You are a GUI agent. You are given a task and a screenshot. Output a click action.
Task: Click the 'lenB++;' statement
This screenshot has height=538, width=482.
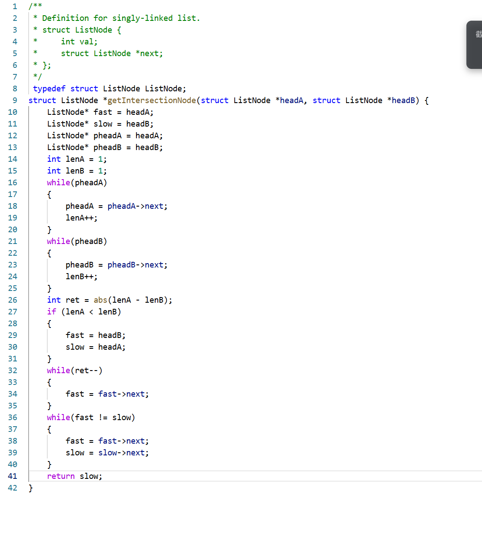click(x=82, y=277)
